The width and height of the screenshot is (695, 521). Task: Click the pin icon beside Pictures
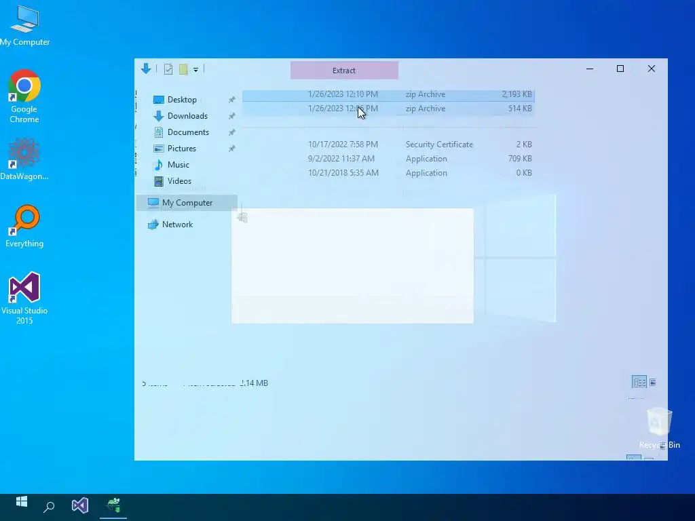[231, 149]
